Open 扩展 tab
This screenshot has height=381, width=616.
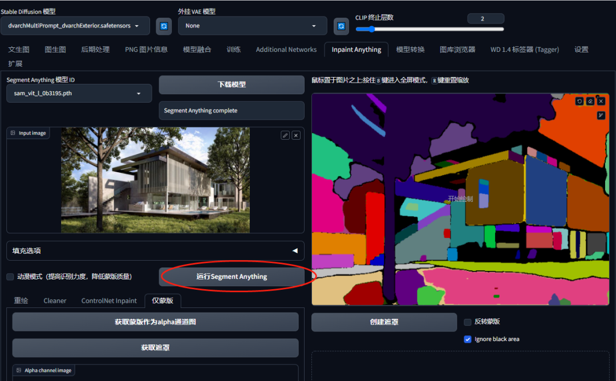tap(15, 64)
